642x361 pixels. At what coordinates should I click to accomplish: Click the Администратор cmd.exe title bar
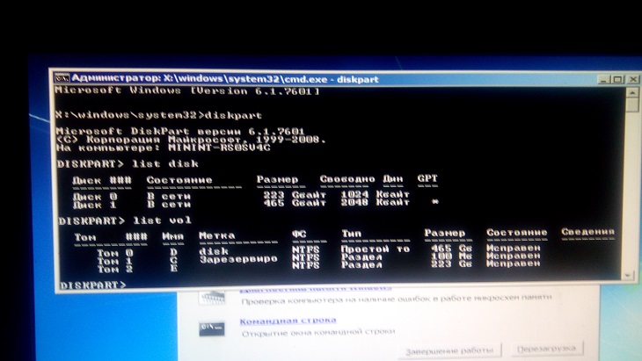tap(264, 77)
